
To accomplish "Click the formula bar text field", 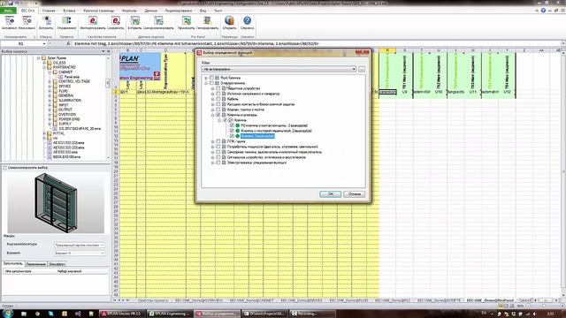I will (x=316, y=43).
